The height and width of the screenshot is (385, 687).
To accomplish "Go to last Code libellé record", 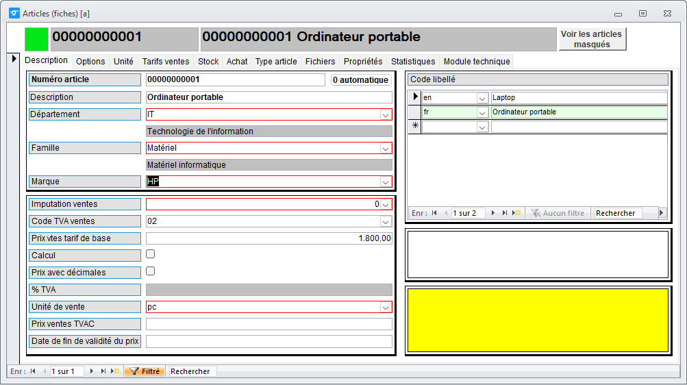I will (504, 213).
